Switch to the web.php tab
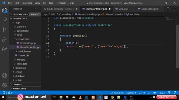 (123, 9)
